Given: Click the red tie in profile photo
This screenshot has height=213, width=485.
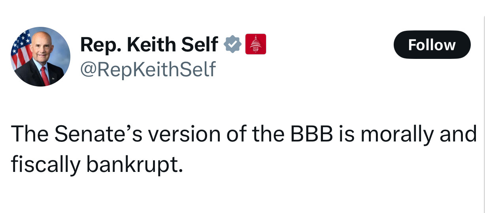Looking at the screenshot, I should (x=44, y=75).
